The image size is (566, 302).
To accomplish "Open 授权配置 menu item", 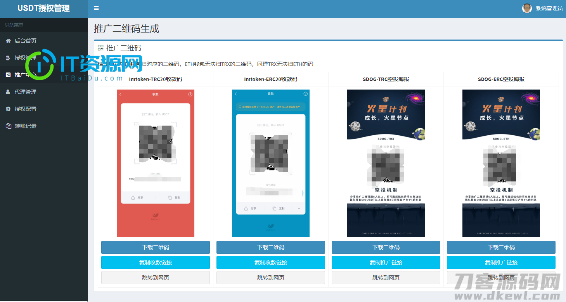I will point(44,109).
